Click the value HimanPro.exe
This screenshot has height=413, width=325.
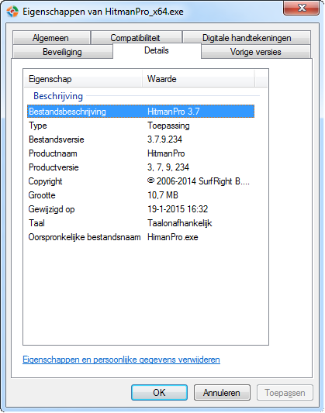pyautogui.click(x=173, y=237)
